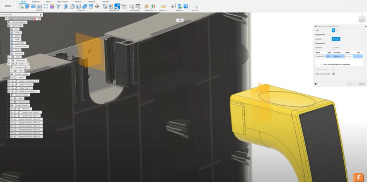
Task: Click the constraint glyph dropdown in viewport
Action: tap(181, 20)
